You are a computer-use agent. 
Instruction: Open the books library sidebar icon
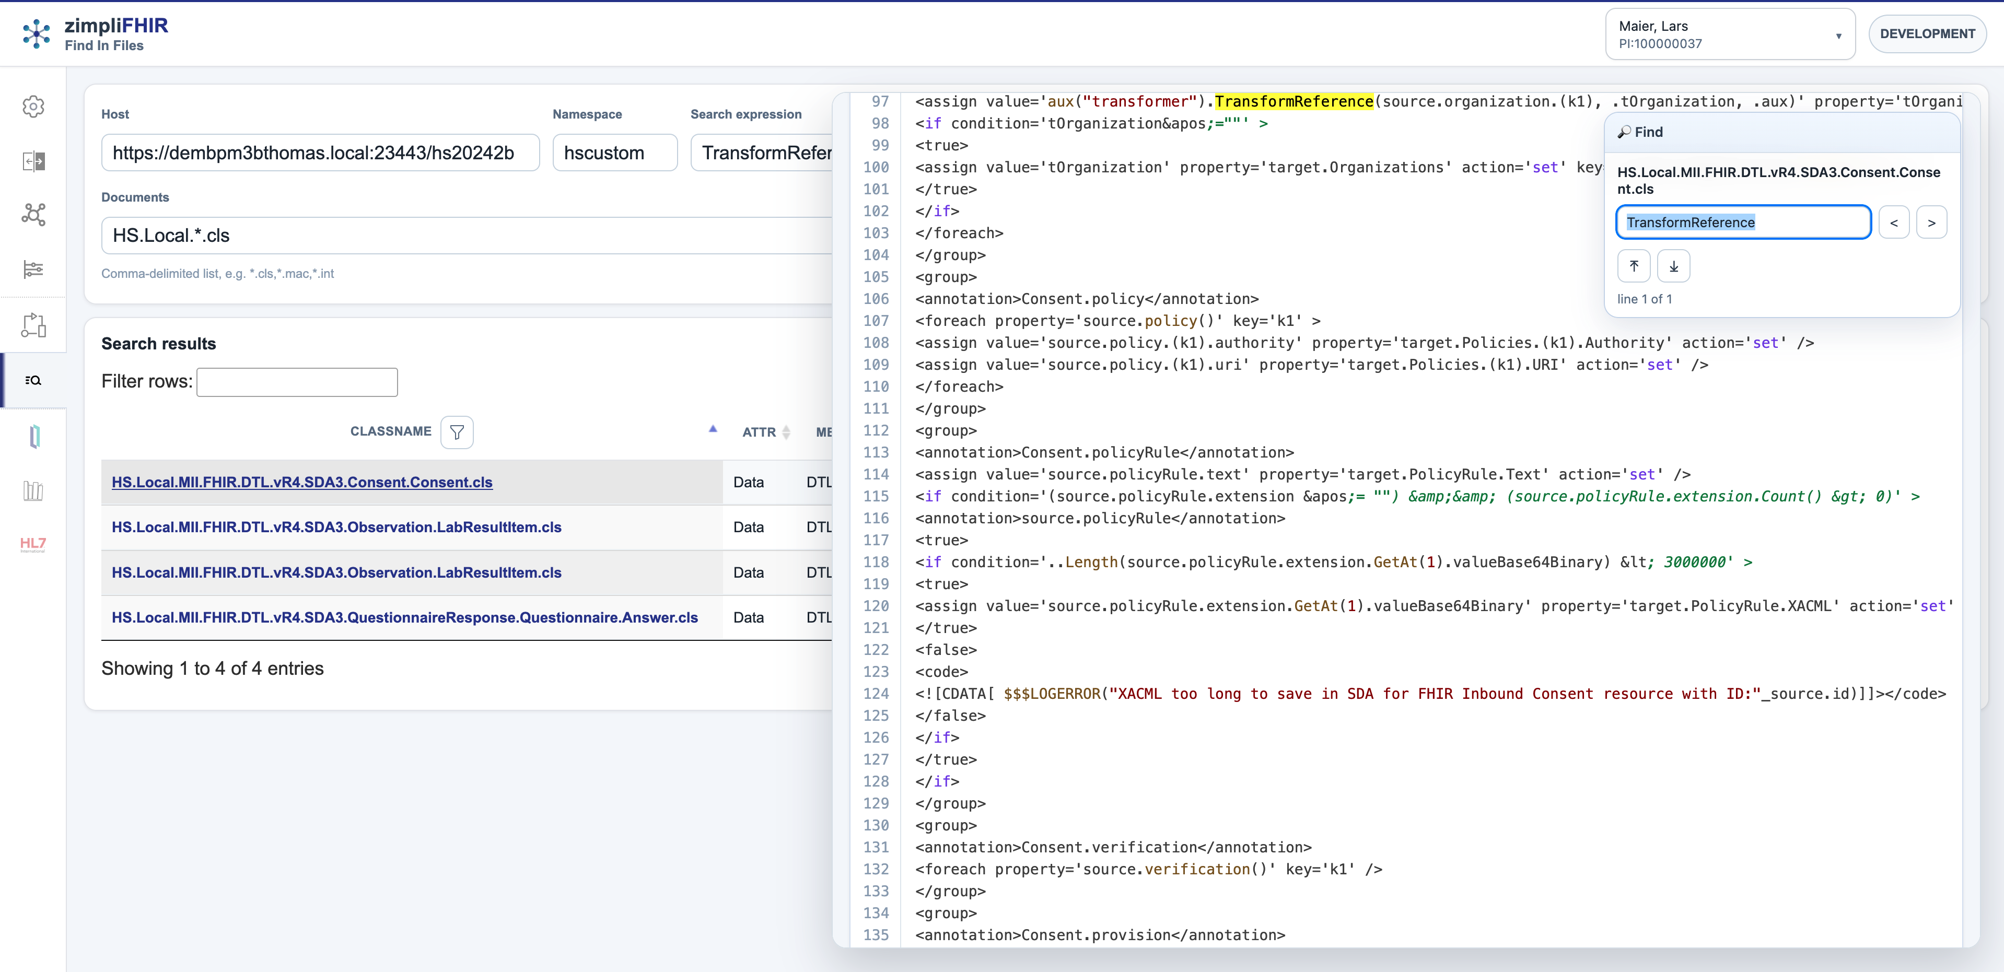[33, 490]
